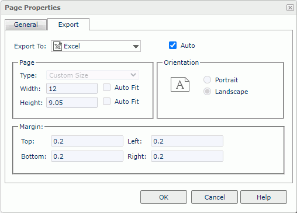The image size is (297, 213).
Task: Close the Page Properties dialog
Action: tap(290, 8)
